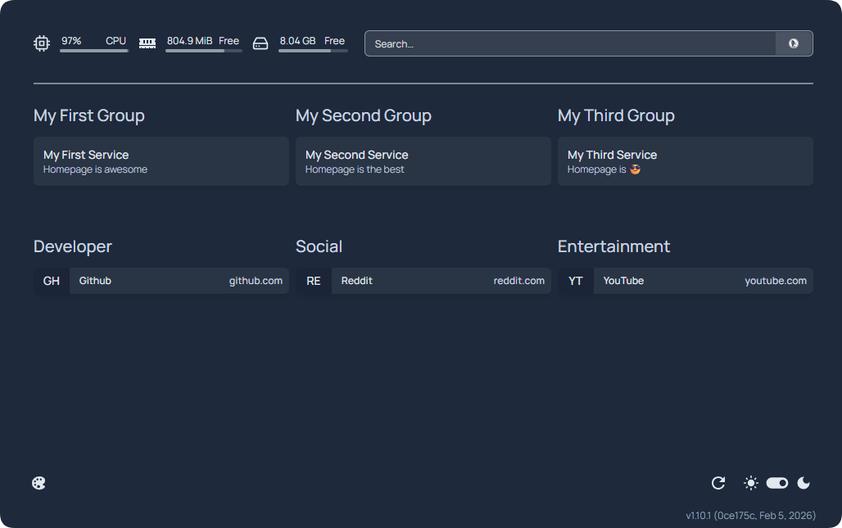
Task: Click the search provider icon button
Action: [x=794, y=43]
